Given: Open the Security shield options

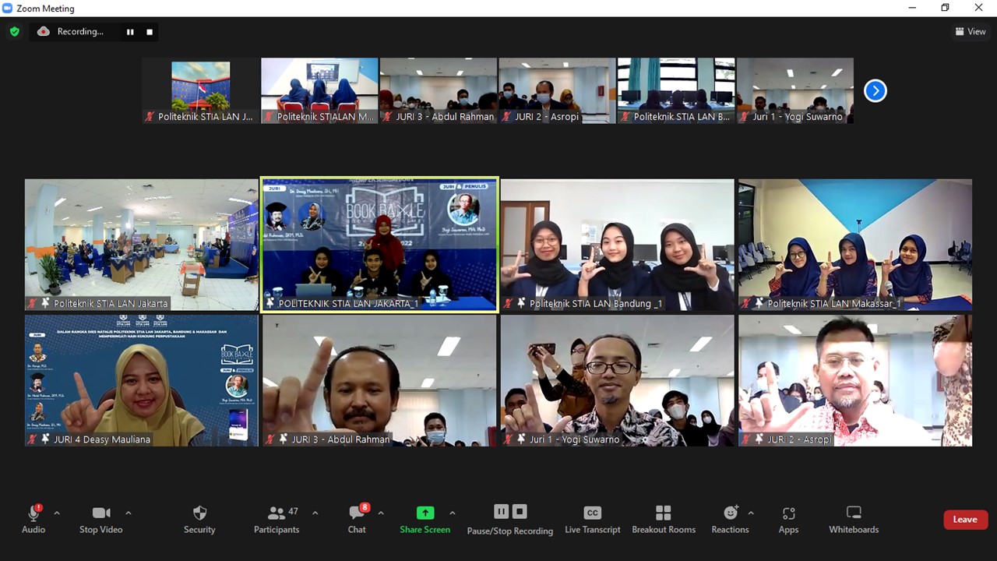Looking at the screenshot, I should coord(199,519).
